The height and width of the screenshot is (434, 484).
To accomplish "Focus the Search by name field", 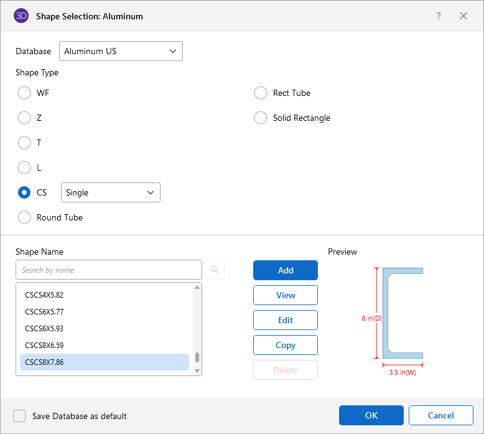I will [109, 270].
